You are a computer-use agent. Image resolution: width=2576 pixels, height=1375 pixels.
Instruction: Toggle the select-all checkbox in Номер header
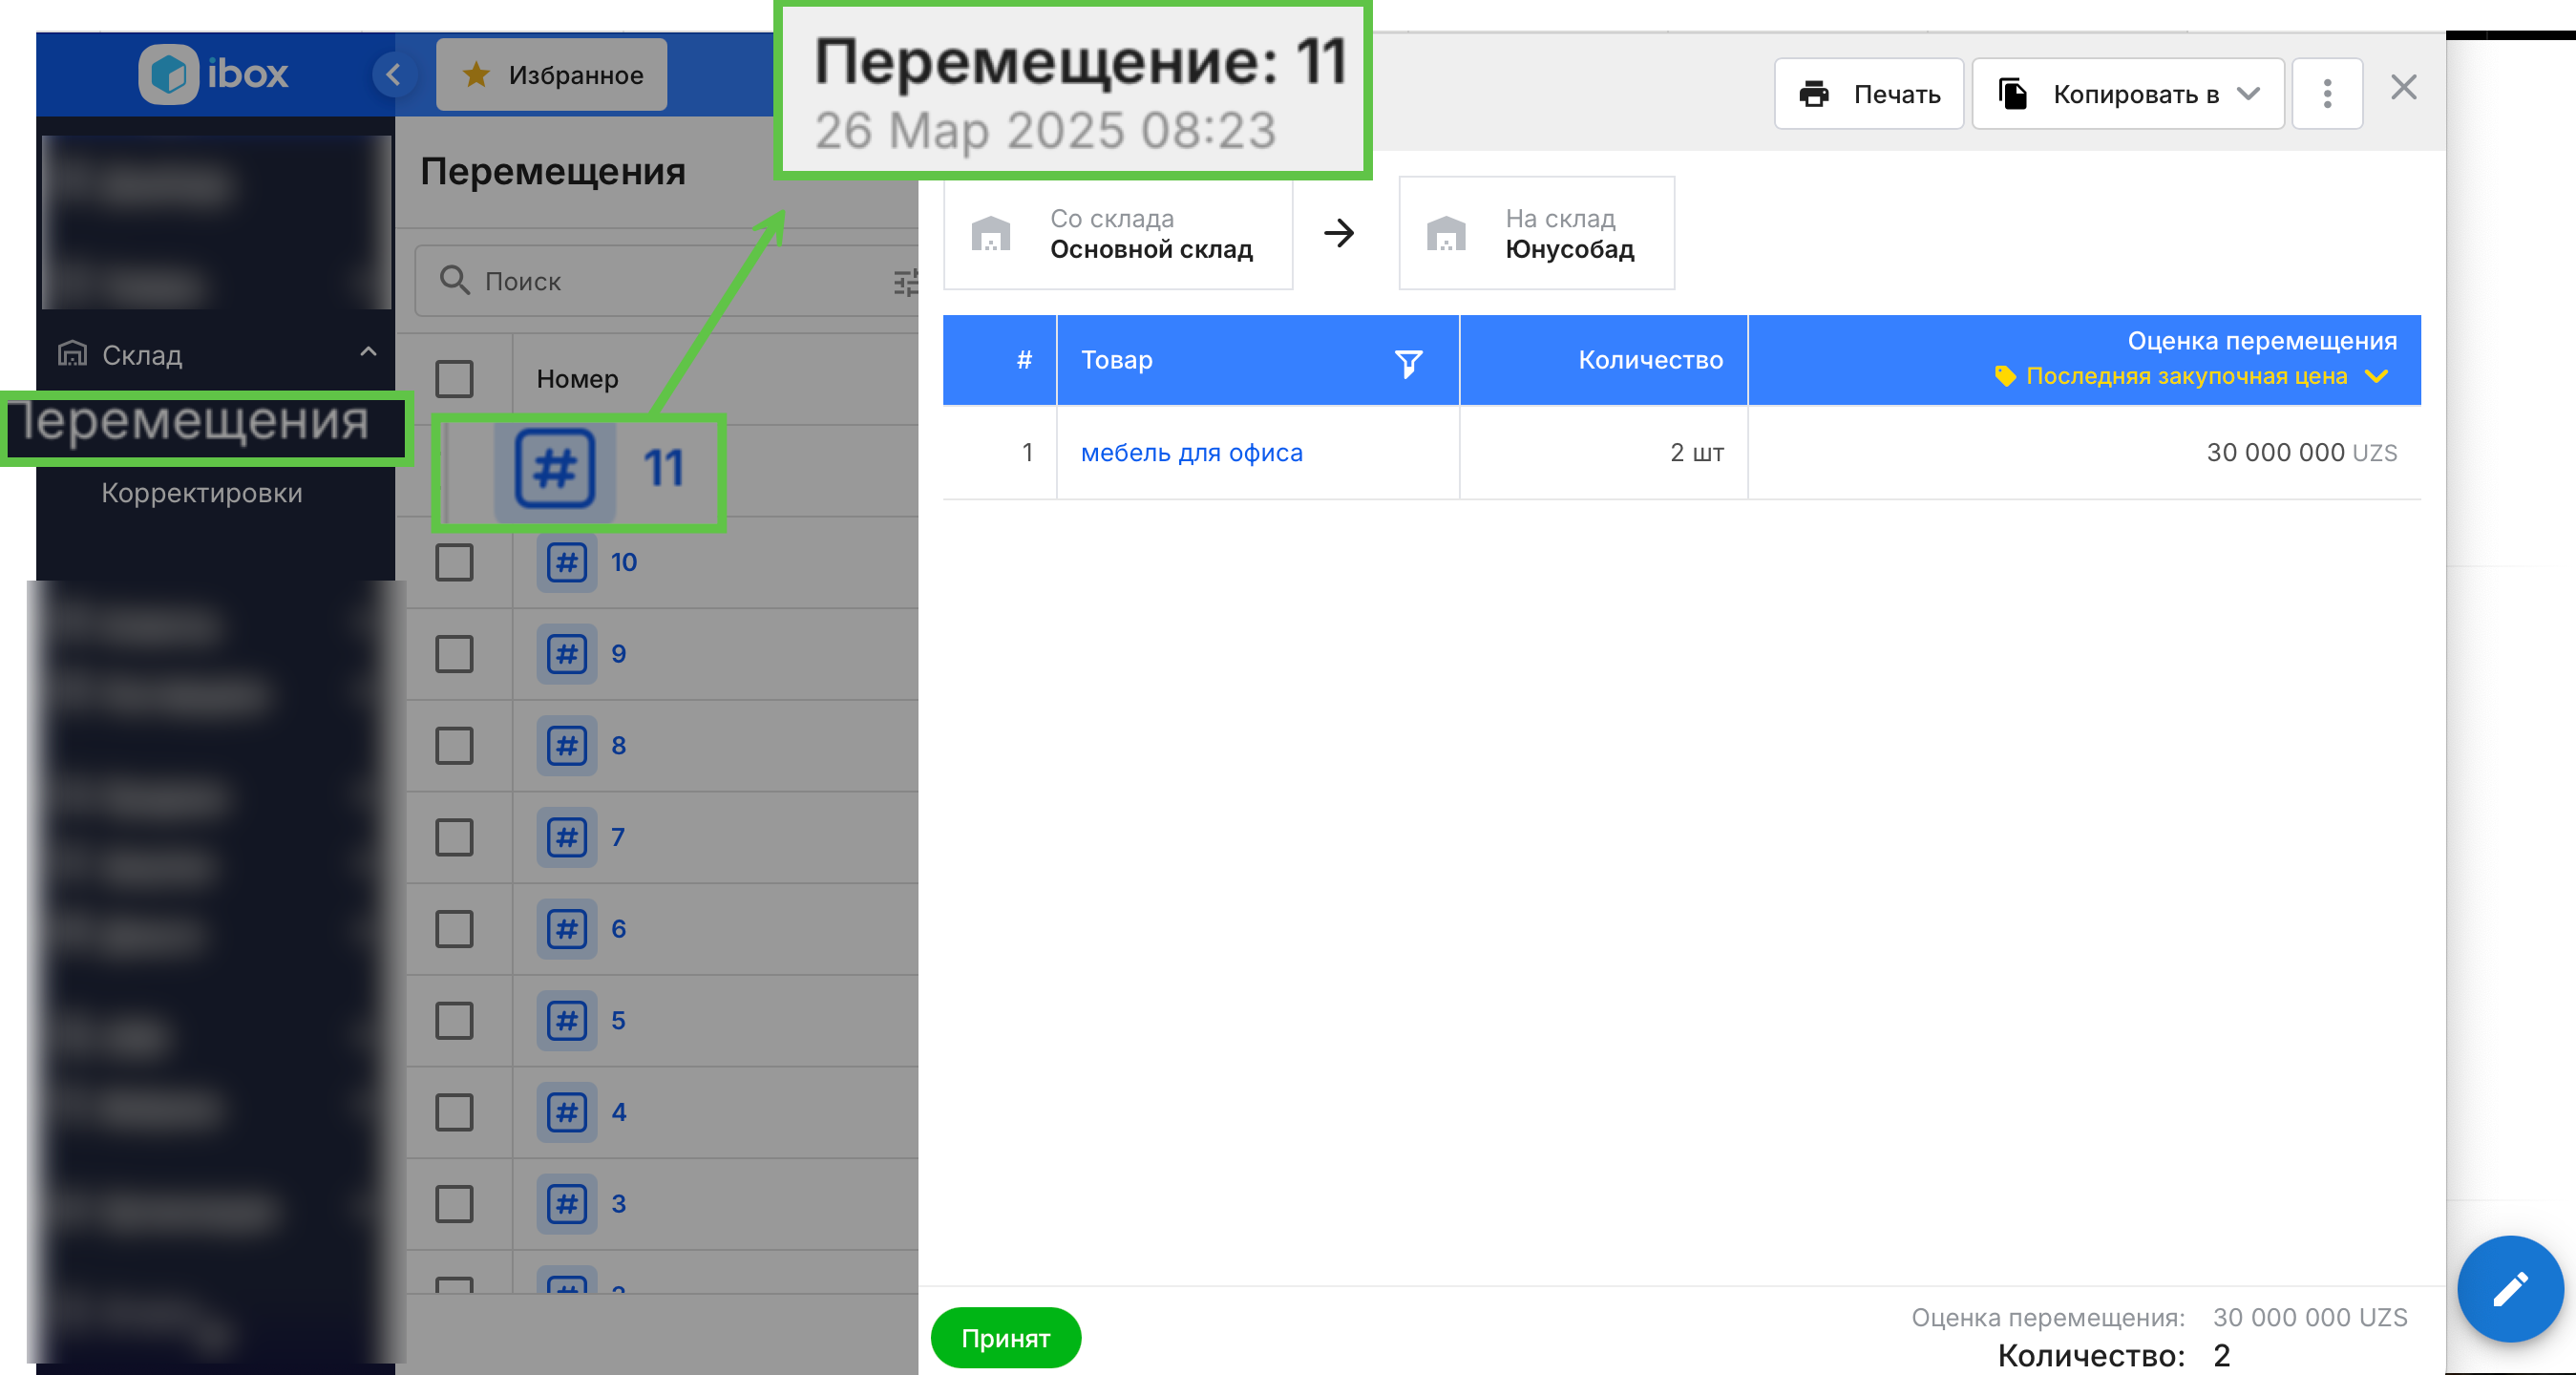[454, 379]
